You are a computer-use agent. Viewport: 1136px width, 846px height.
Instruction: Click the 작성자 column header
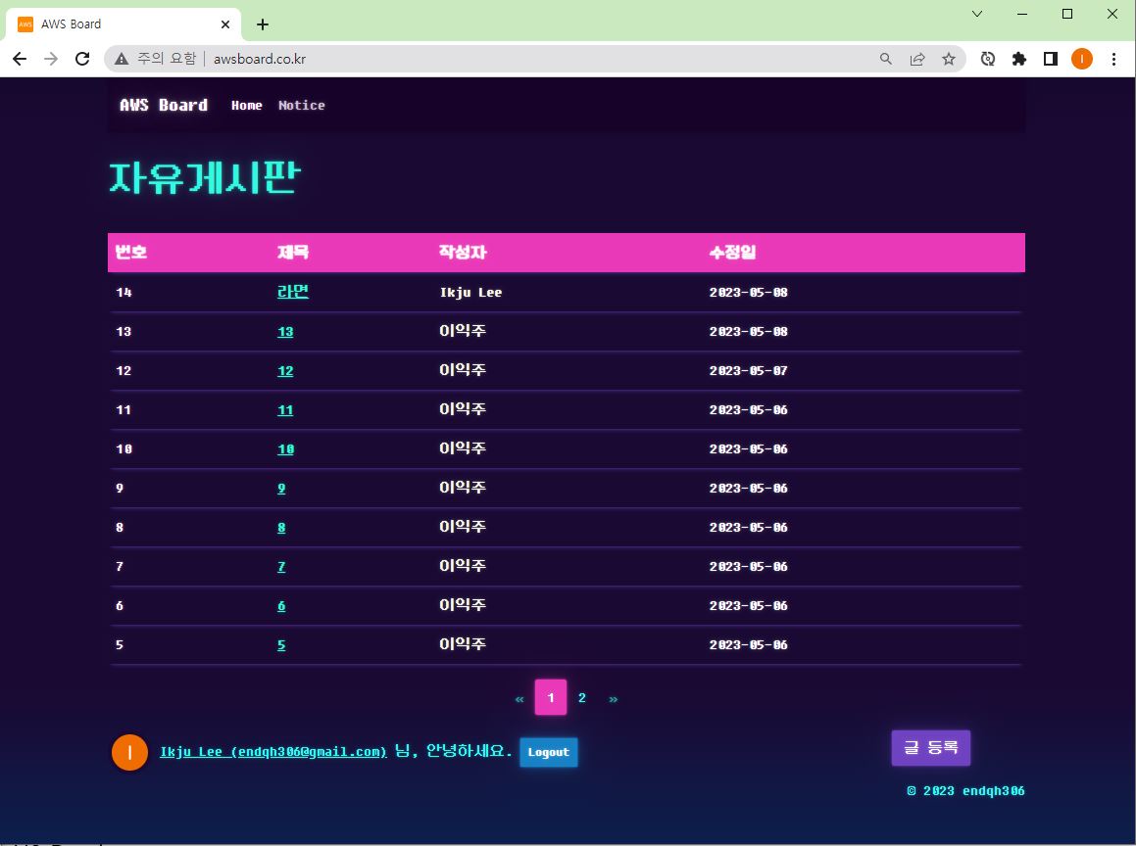tap(463, 252)
